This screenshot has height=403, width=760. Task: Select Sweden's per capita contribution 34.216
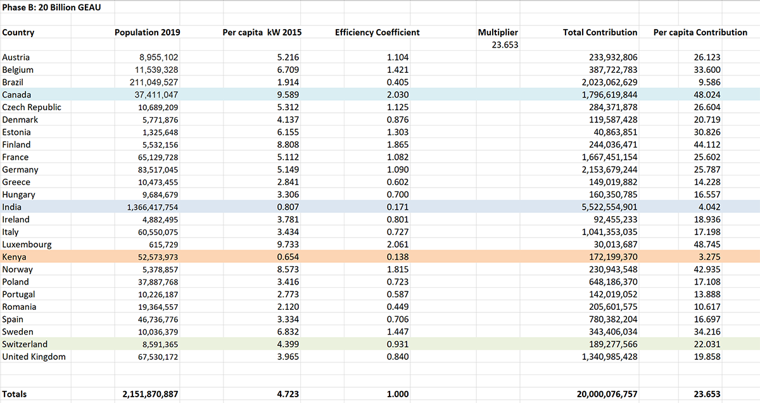[x=707, y=331]
